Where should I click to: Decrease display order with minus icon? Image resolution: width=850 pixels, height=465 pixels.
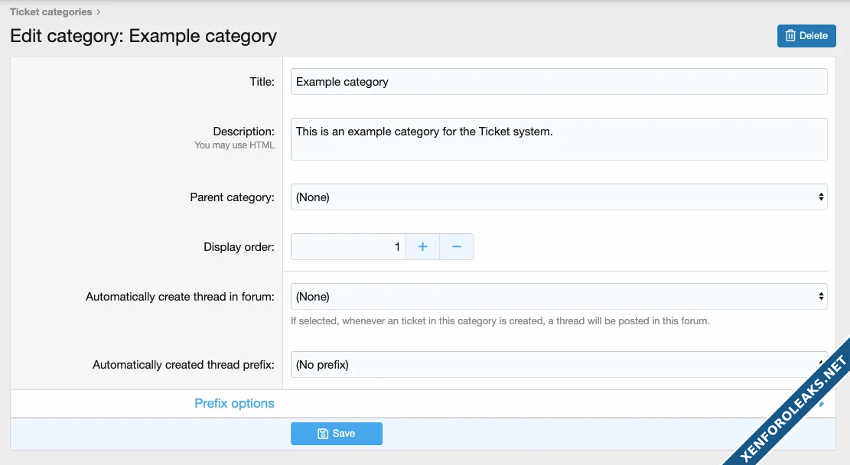(x=457, y=247)
